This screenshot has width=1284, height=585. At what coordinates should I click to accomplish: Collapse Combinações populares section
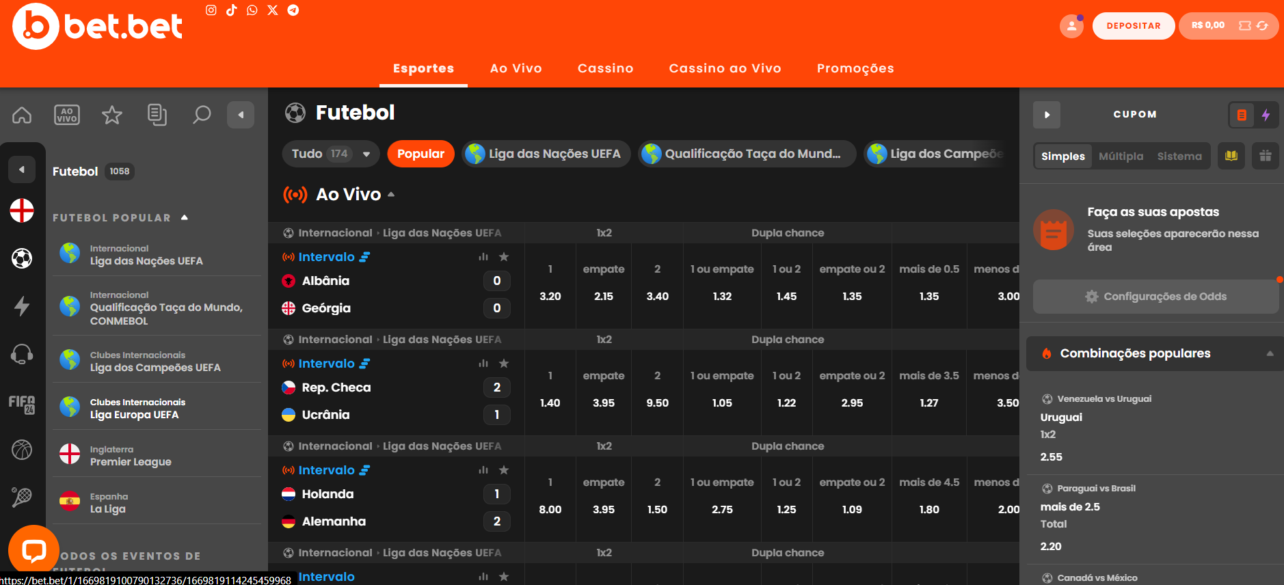coord(1270,353)
